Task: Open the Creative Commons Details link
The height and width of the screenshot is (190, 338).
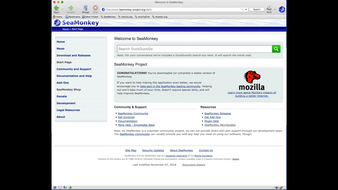Action: point(235,159)
